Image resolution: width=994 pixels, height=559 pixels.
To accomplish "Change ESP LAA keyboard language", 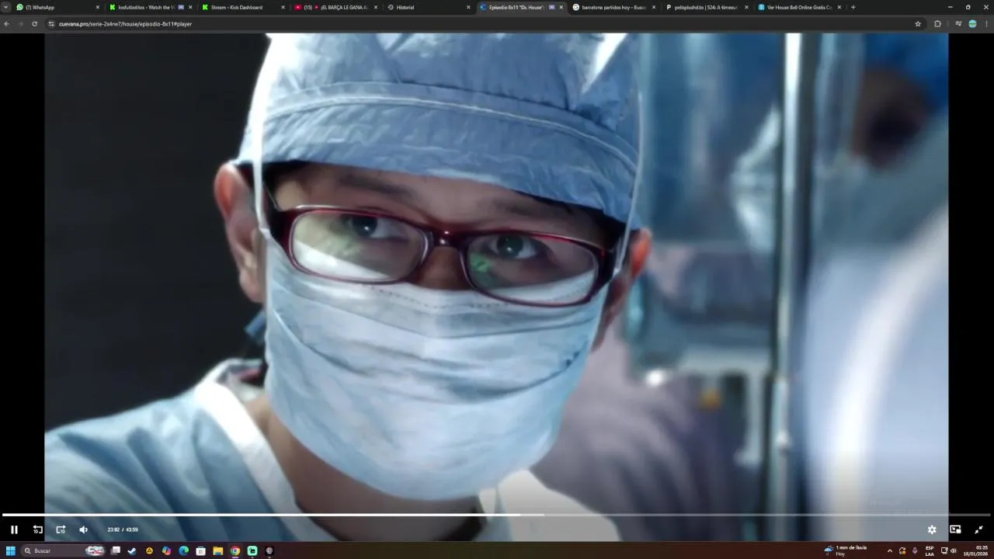I will (x=930, y=550).
